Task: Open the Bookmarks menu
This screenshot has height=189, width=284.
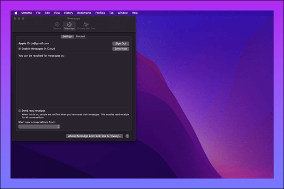Action: click(84, 13)
